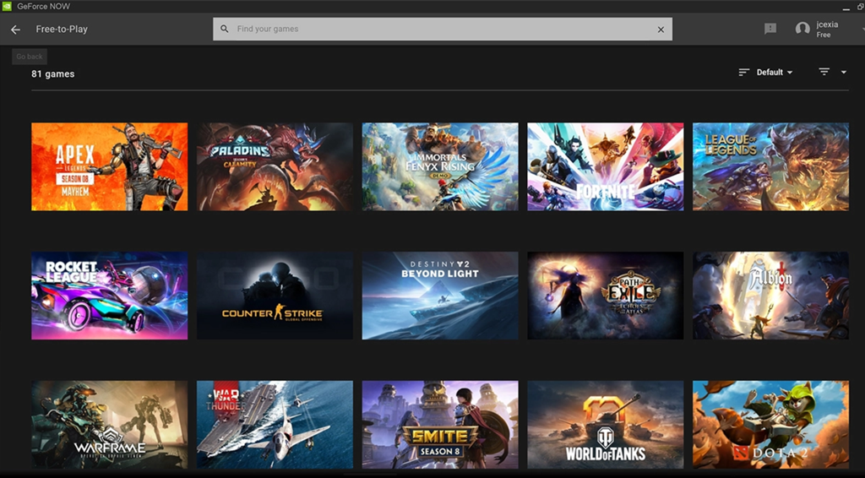Open the Dota 2 game tile

coord(770,425)
